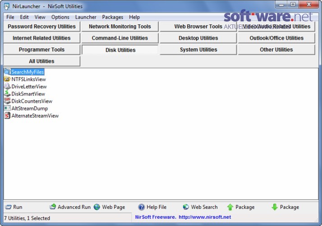Click the Web Page label
Image resolution: width=322 pixels, height=226 pixels.
pyautogui.click(x=113, y=207)
